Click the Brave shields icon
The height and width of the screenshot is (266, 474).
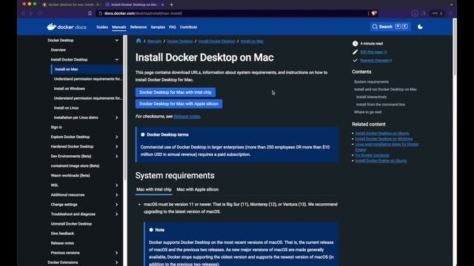coord(374,13)
